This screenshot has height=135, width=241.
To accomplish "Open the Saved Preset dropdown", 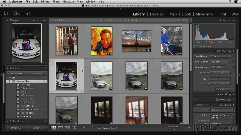I will (220, 56).
